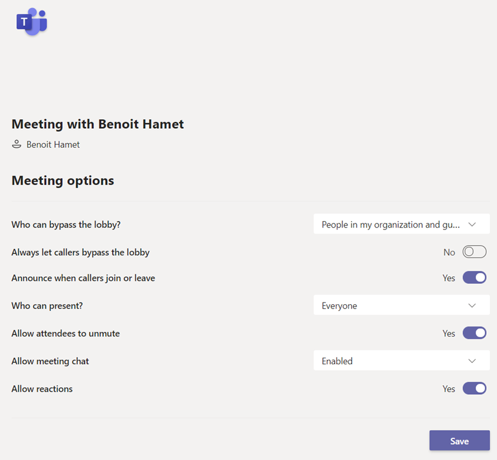Click the 'Allow attendees to unmute' label

pos(66,333)
